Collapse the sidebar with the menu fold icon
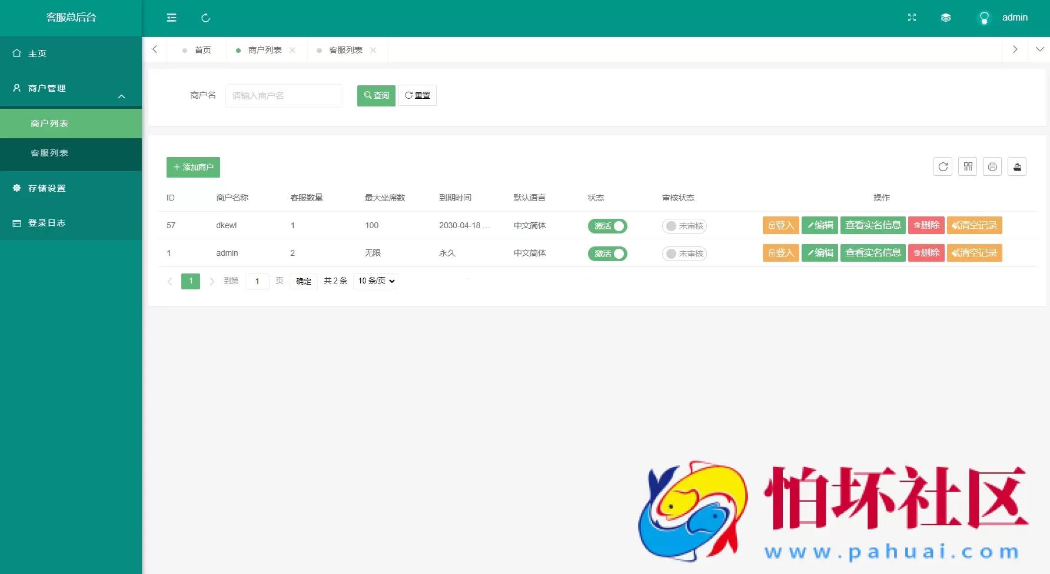This screenshot has height=574, width=1050. [171, 18]
